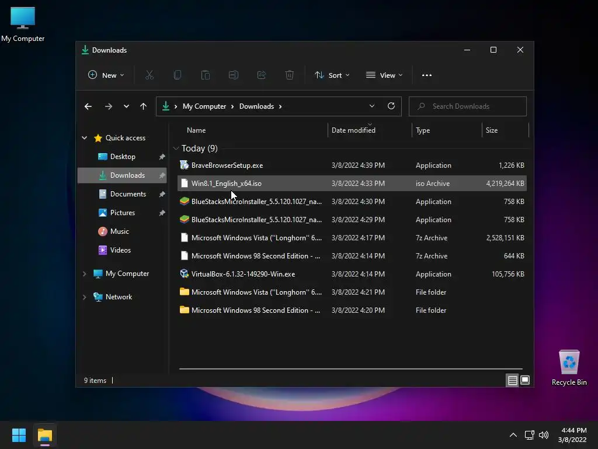This screenshot has width=598, height=449.
Task: Select Desktop in Quick access
Action: point(122,157)
